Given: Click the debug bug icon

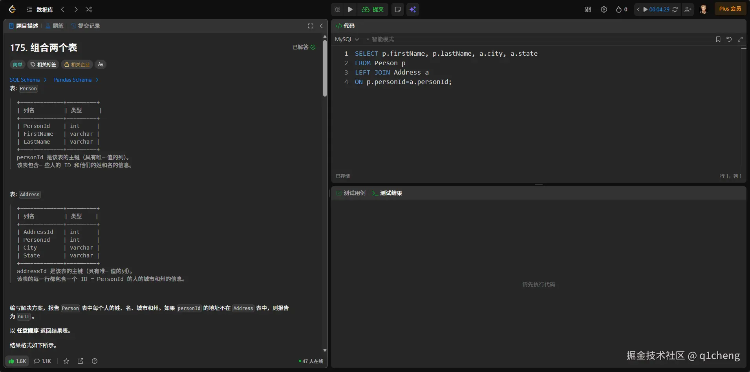Looking at the screenshot, I should point(337,9).
